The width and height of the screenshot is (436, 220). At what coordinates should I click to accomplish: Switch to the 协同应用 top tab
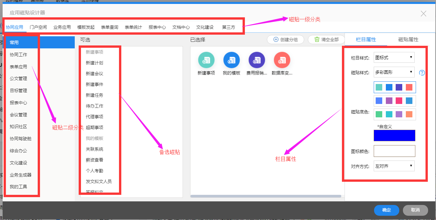[14, 27]
